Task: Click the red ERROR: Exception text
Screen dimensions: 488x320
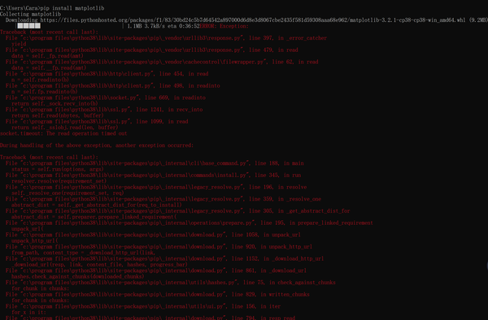Action: tap(224, 26)
